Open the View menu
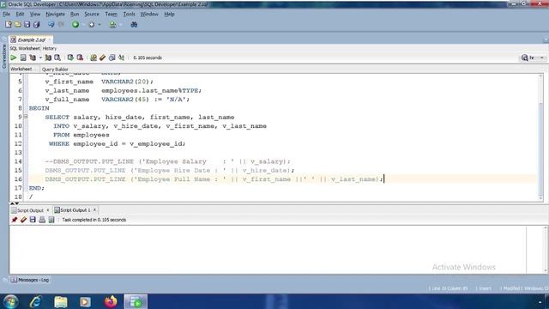 [x=34, y=14]
